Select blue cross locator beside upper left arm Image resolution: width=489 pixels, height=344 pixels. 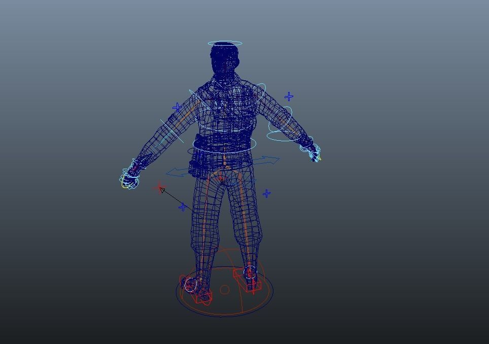(x=177, y=108)
